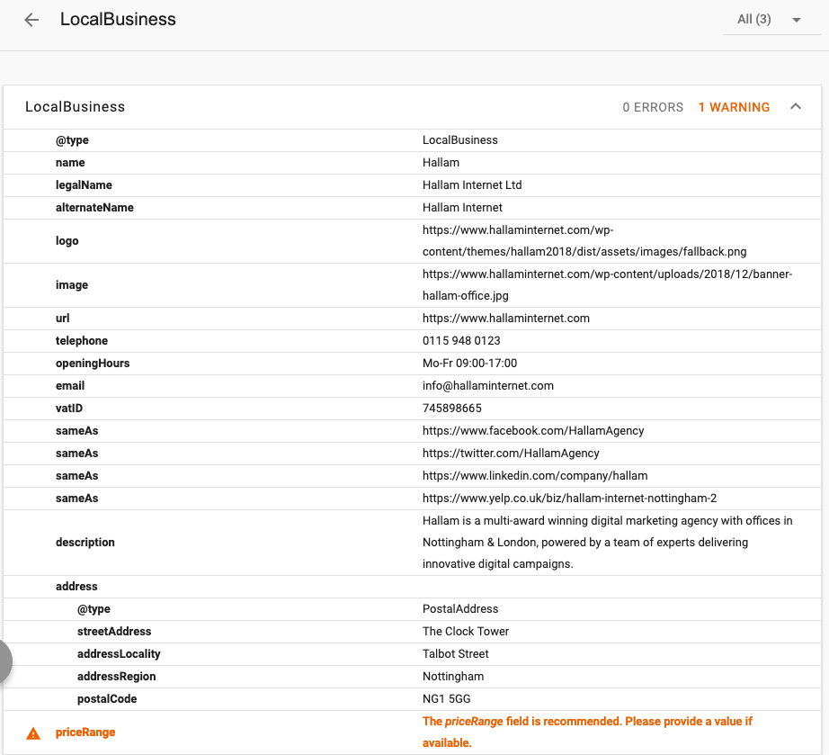Click the alternateName property label
Screen dimensions: 829x755
click(94, 207)
